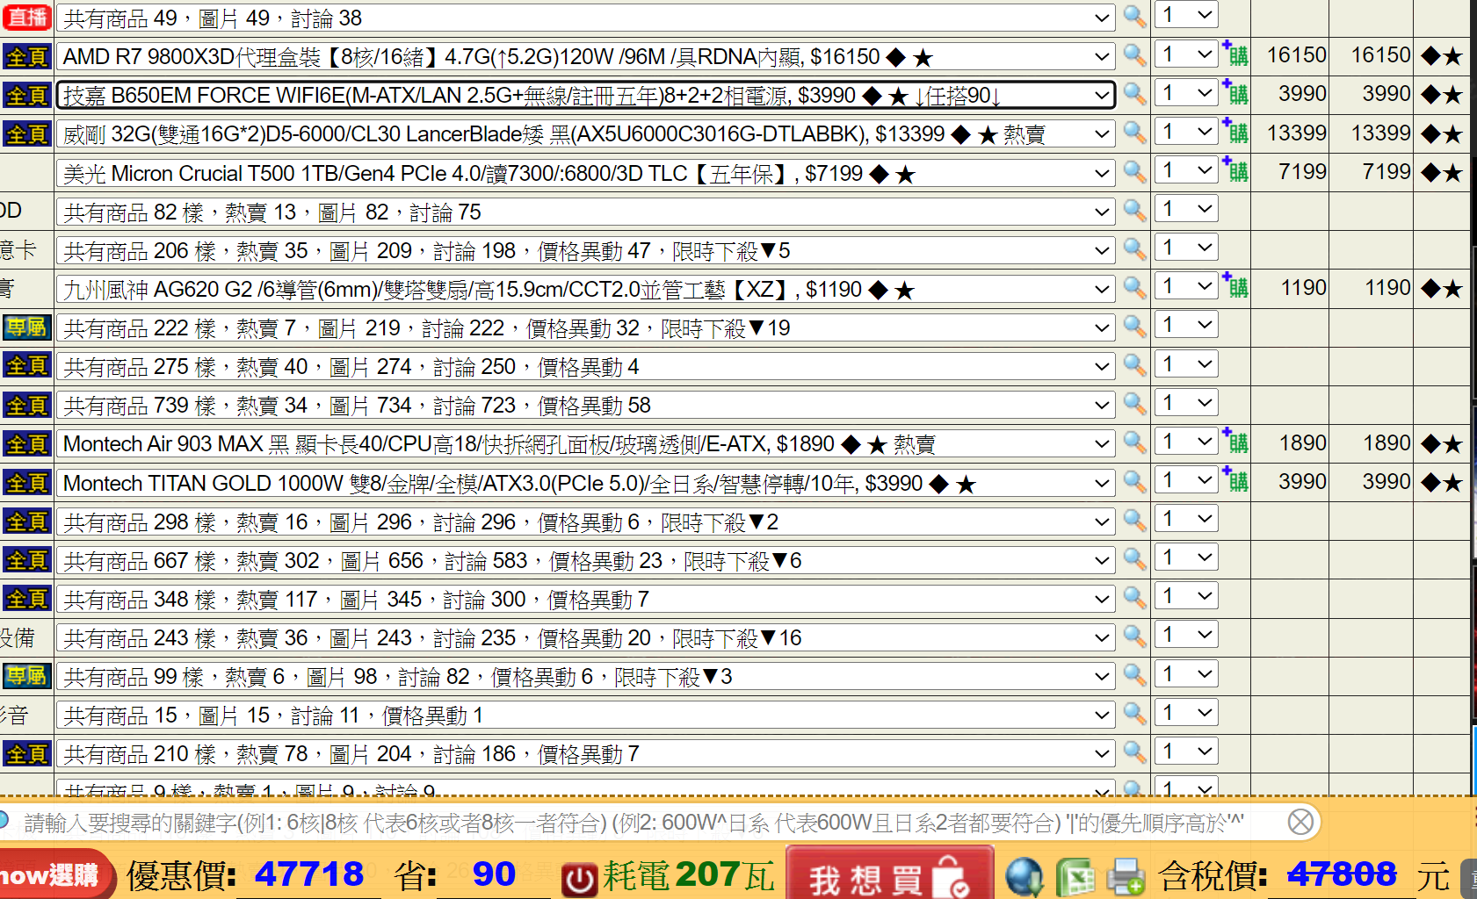The width and height of the screenshot is (1477, 899).
Task: Expand the 共有商品 275 樣 category dropdown
Action: [x=585, y=367]
